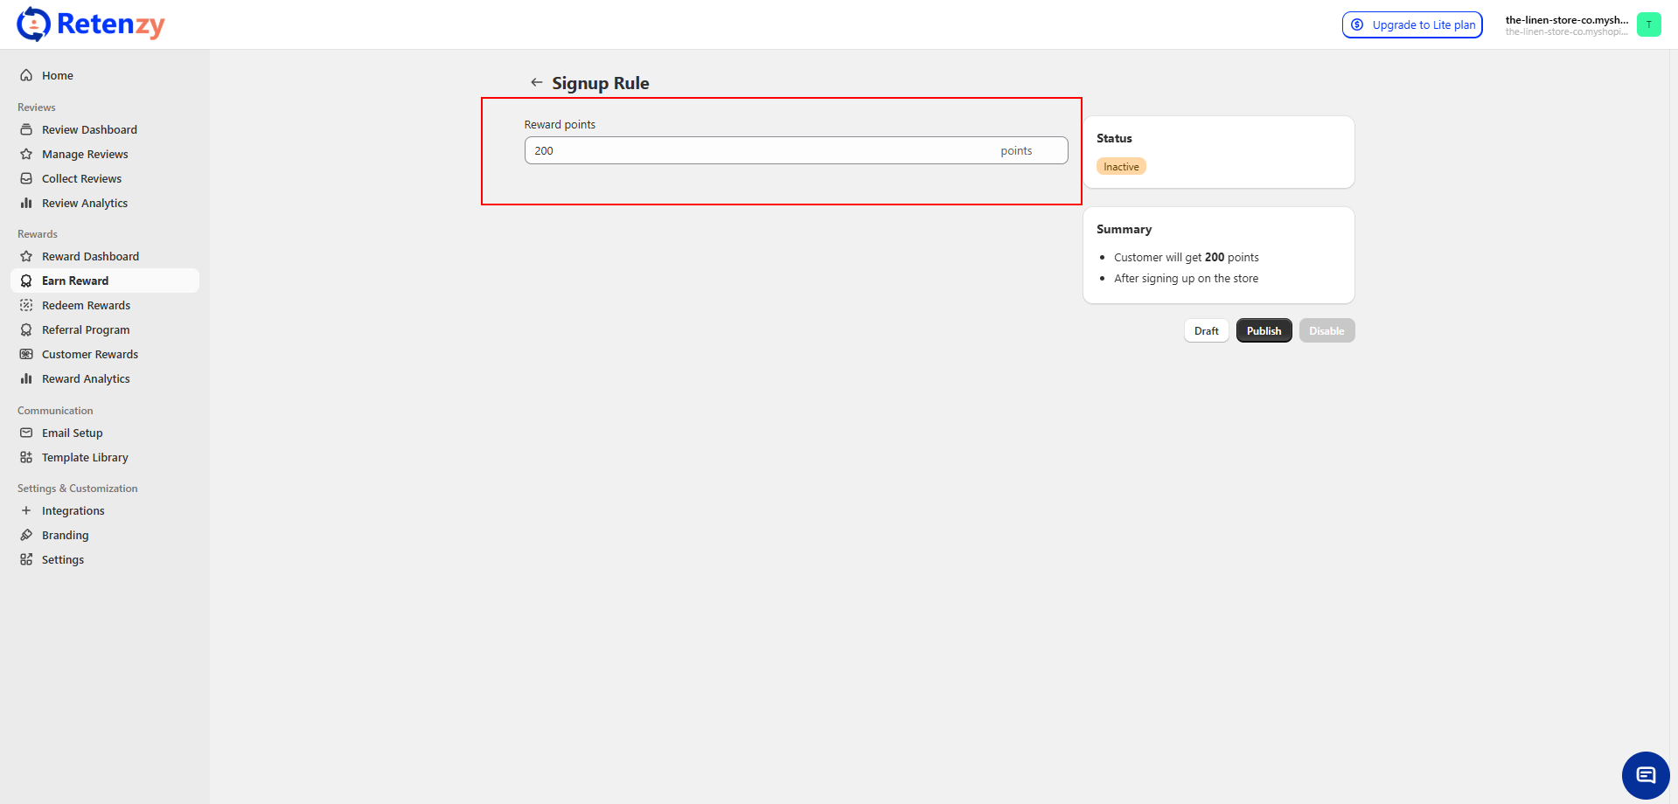Click the Integrations plus icon
Screen dimensions: 1678x804
26,510
